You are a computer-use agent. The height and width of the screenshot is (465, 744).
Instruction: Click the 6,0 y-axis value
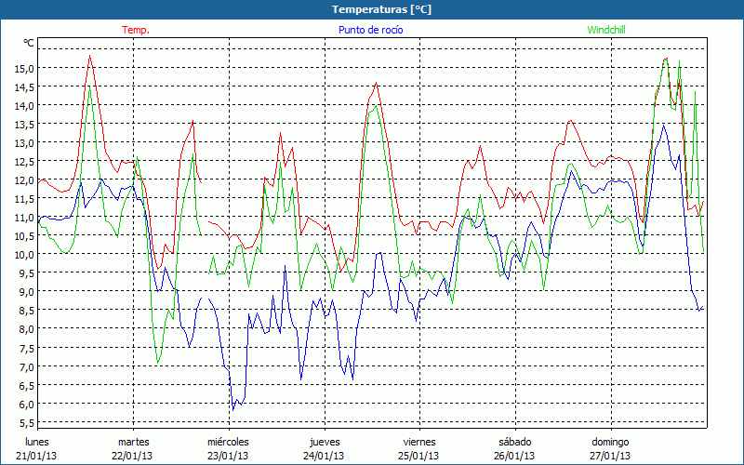[x=26, y=405]
